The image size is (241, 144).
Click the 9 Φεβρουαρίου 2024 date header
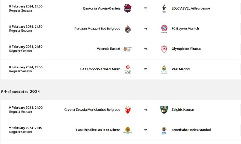coord(20,92)
